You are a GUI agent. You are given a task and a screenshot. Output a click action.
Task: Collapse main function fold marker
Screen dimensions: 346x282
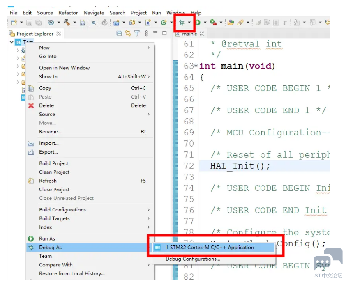coord(196,66)
